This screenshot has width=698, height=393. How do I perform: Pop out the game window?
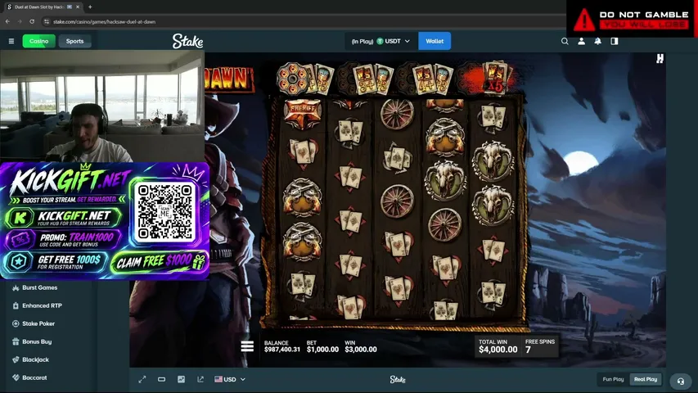200,379
